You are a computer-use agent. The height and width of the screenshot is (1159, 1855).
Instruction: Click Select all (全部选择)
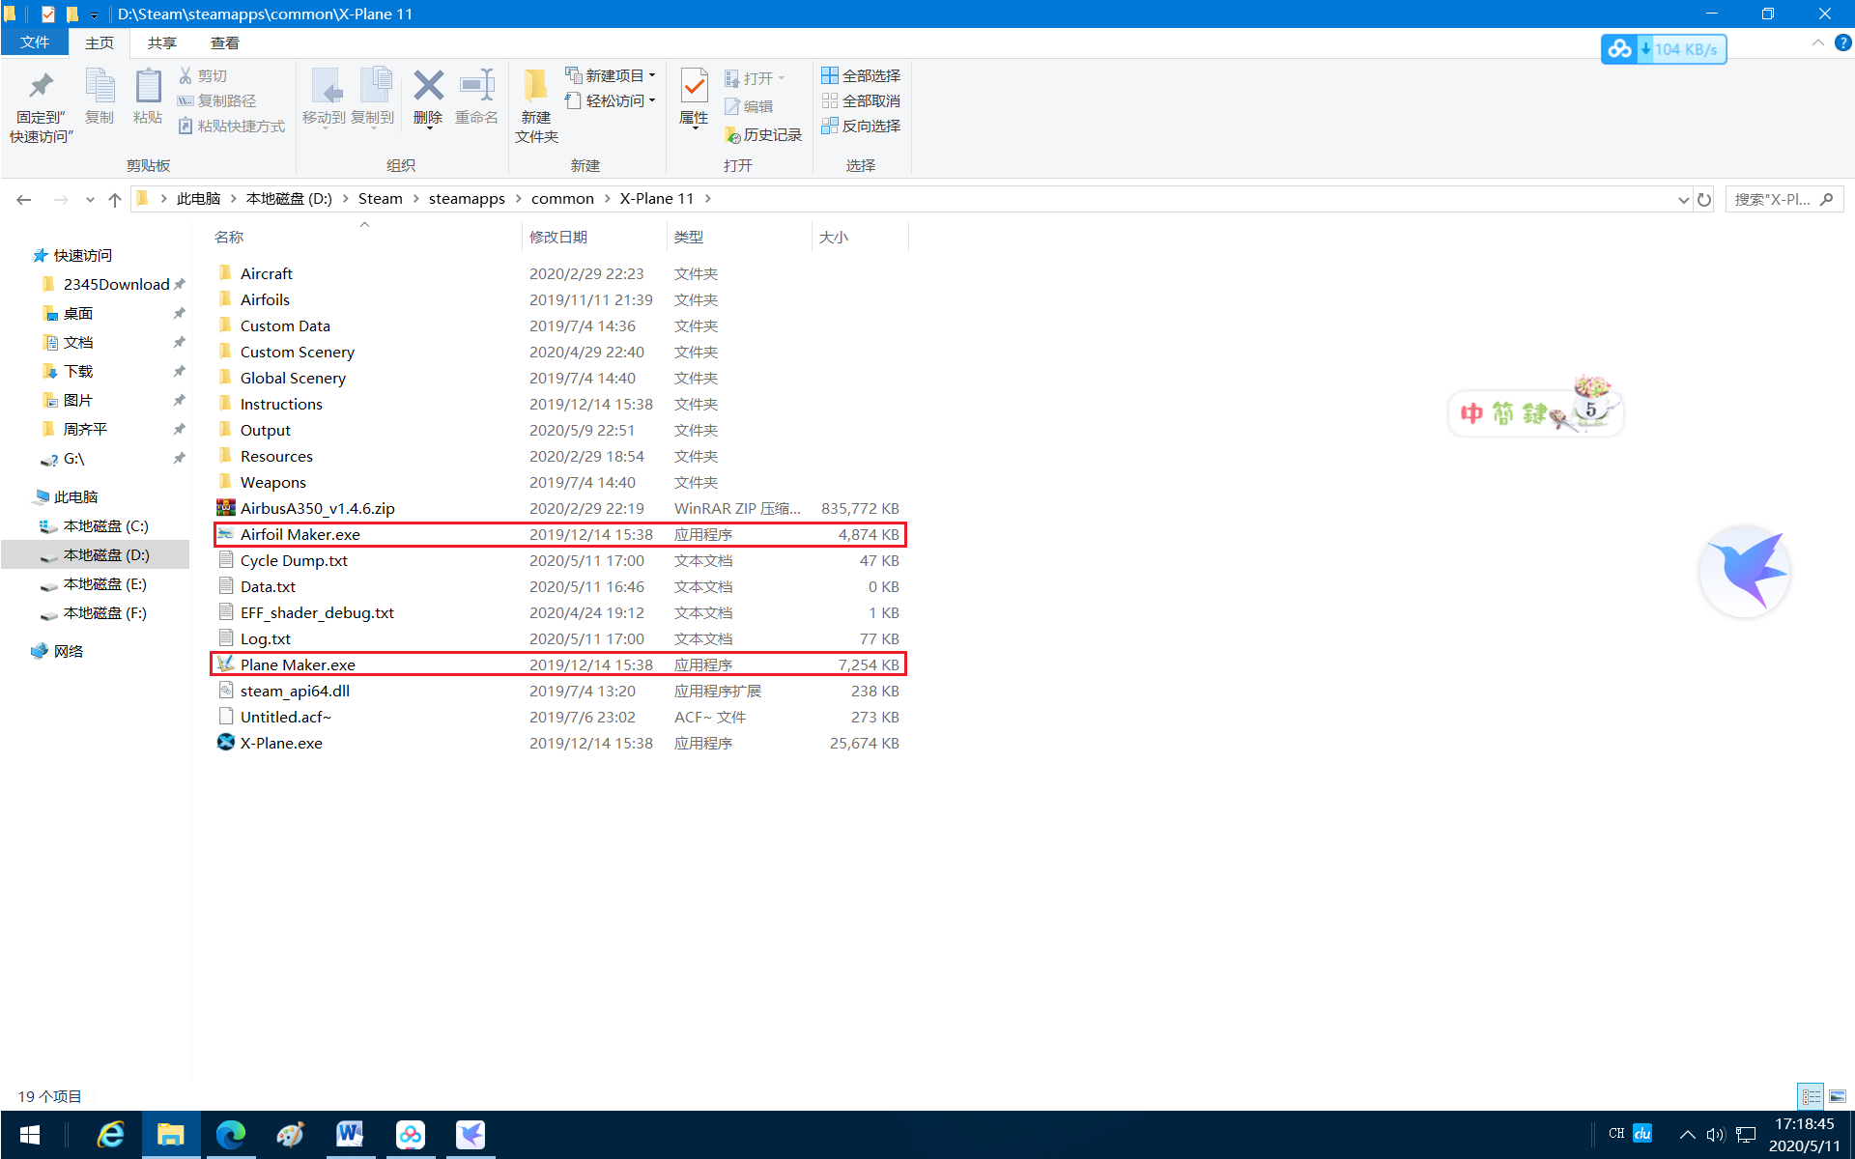coord(861,75)
